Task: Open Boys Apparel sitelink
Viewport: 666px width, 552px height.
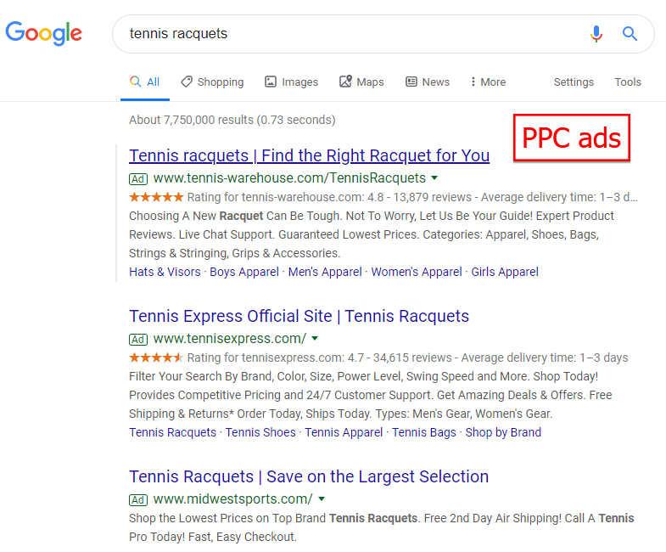Action: [x=244, y=272]
